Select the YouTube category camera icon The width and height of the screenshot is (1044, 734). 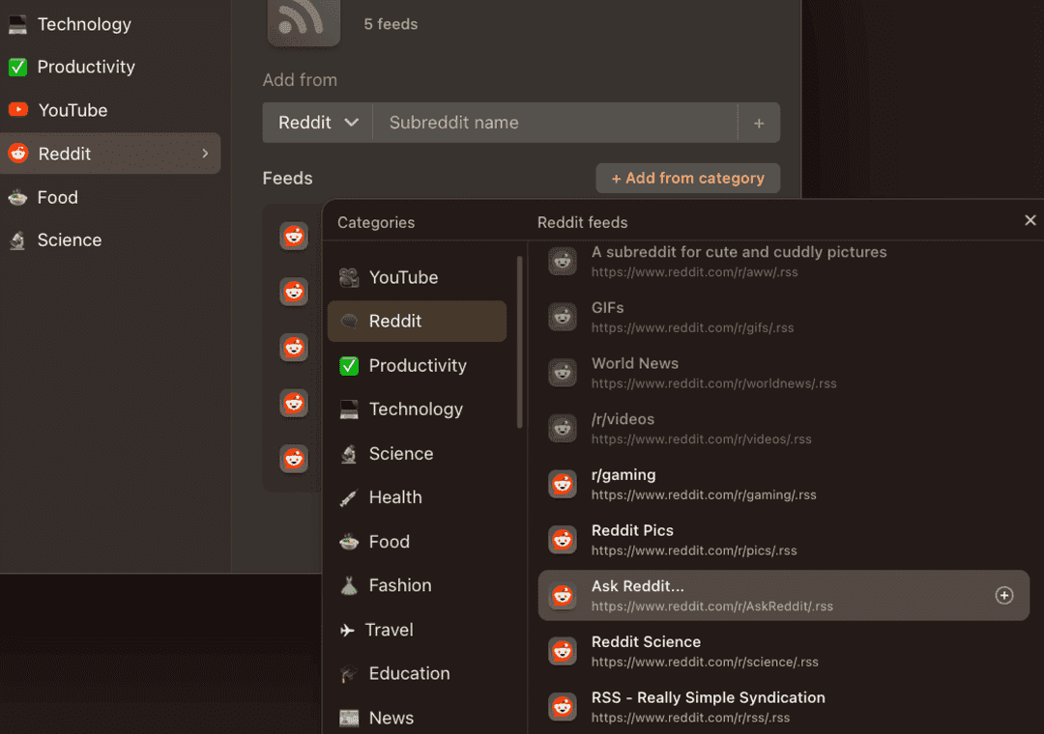pos(349,277)
